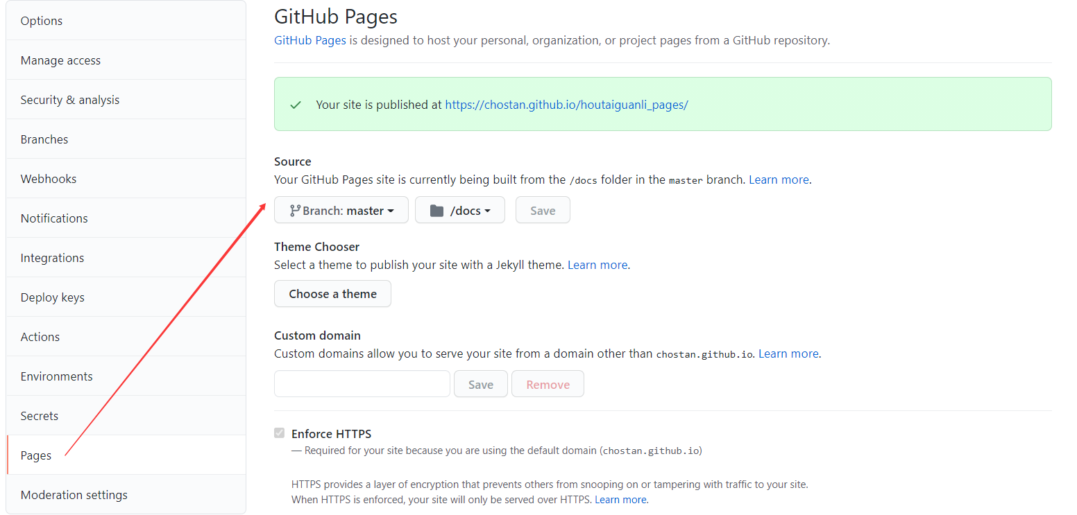Follow the GitHub Pages intro link
The image size is (1077, 515).
tap(310, 40)
